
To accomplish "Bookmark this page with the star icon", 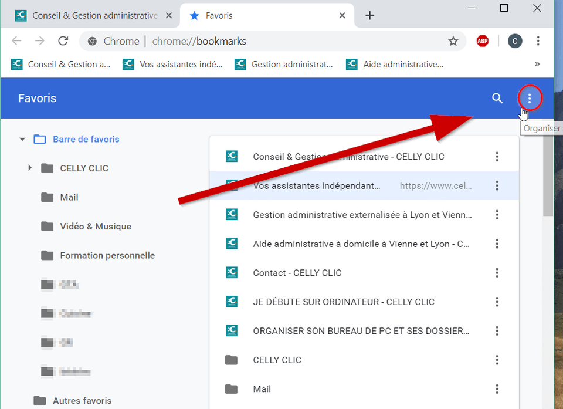I will click(453, 41).
